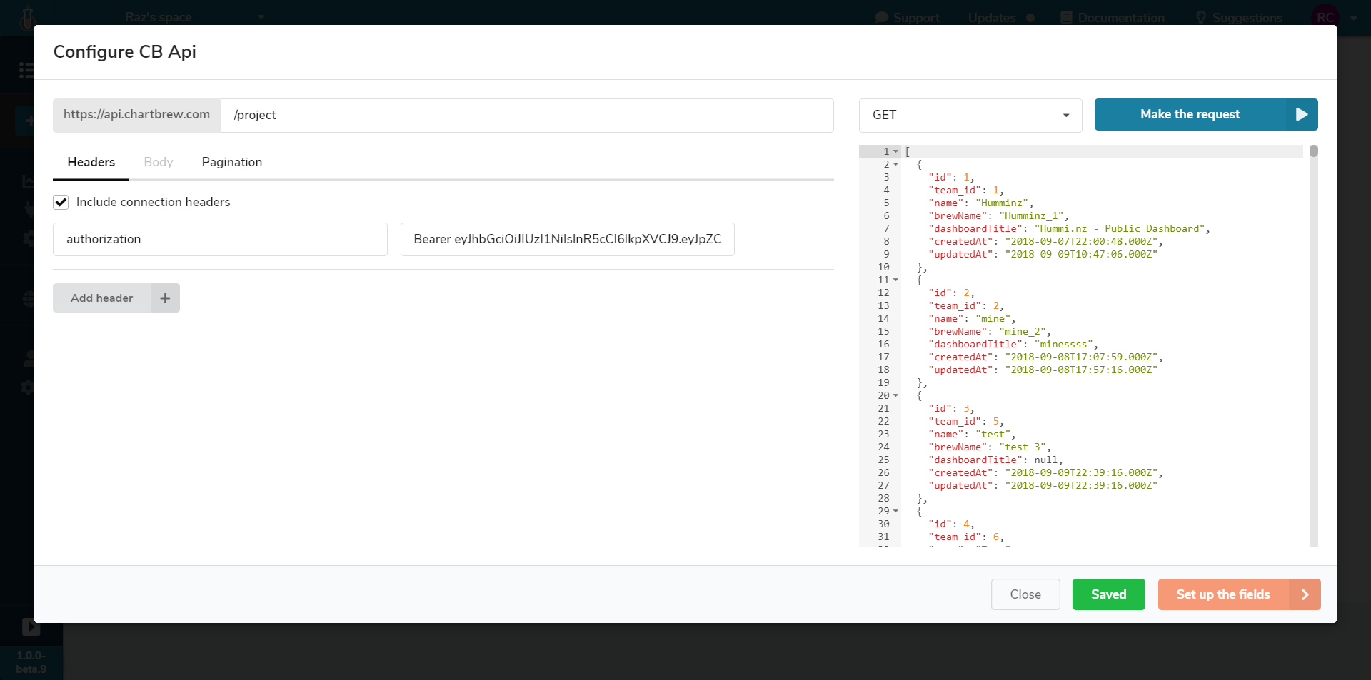Click the Make the request button
The height and width of the screenshot is (680, 1371).
tap(1190, 115)
